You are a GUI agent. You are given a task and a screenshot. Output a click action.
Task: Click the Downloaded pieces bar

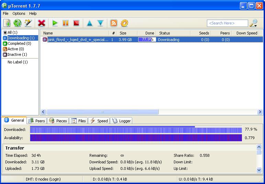coord(136,130)
